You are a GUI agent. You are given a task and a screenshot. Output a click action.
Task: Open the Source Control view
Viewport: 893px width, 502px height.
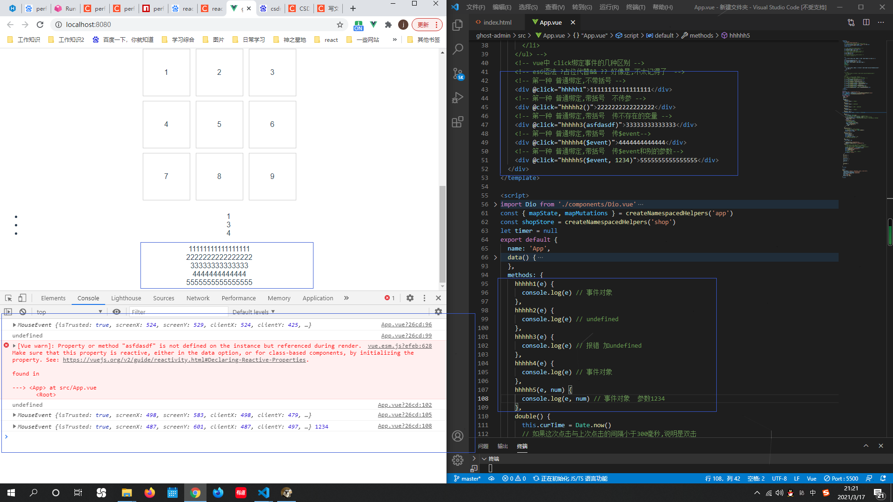458,73
